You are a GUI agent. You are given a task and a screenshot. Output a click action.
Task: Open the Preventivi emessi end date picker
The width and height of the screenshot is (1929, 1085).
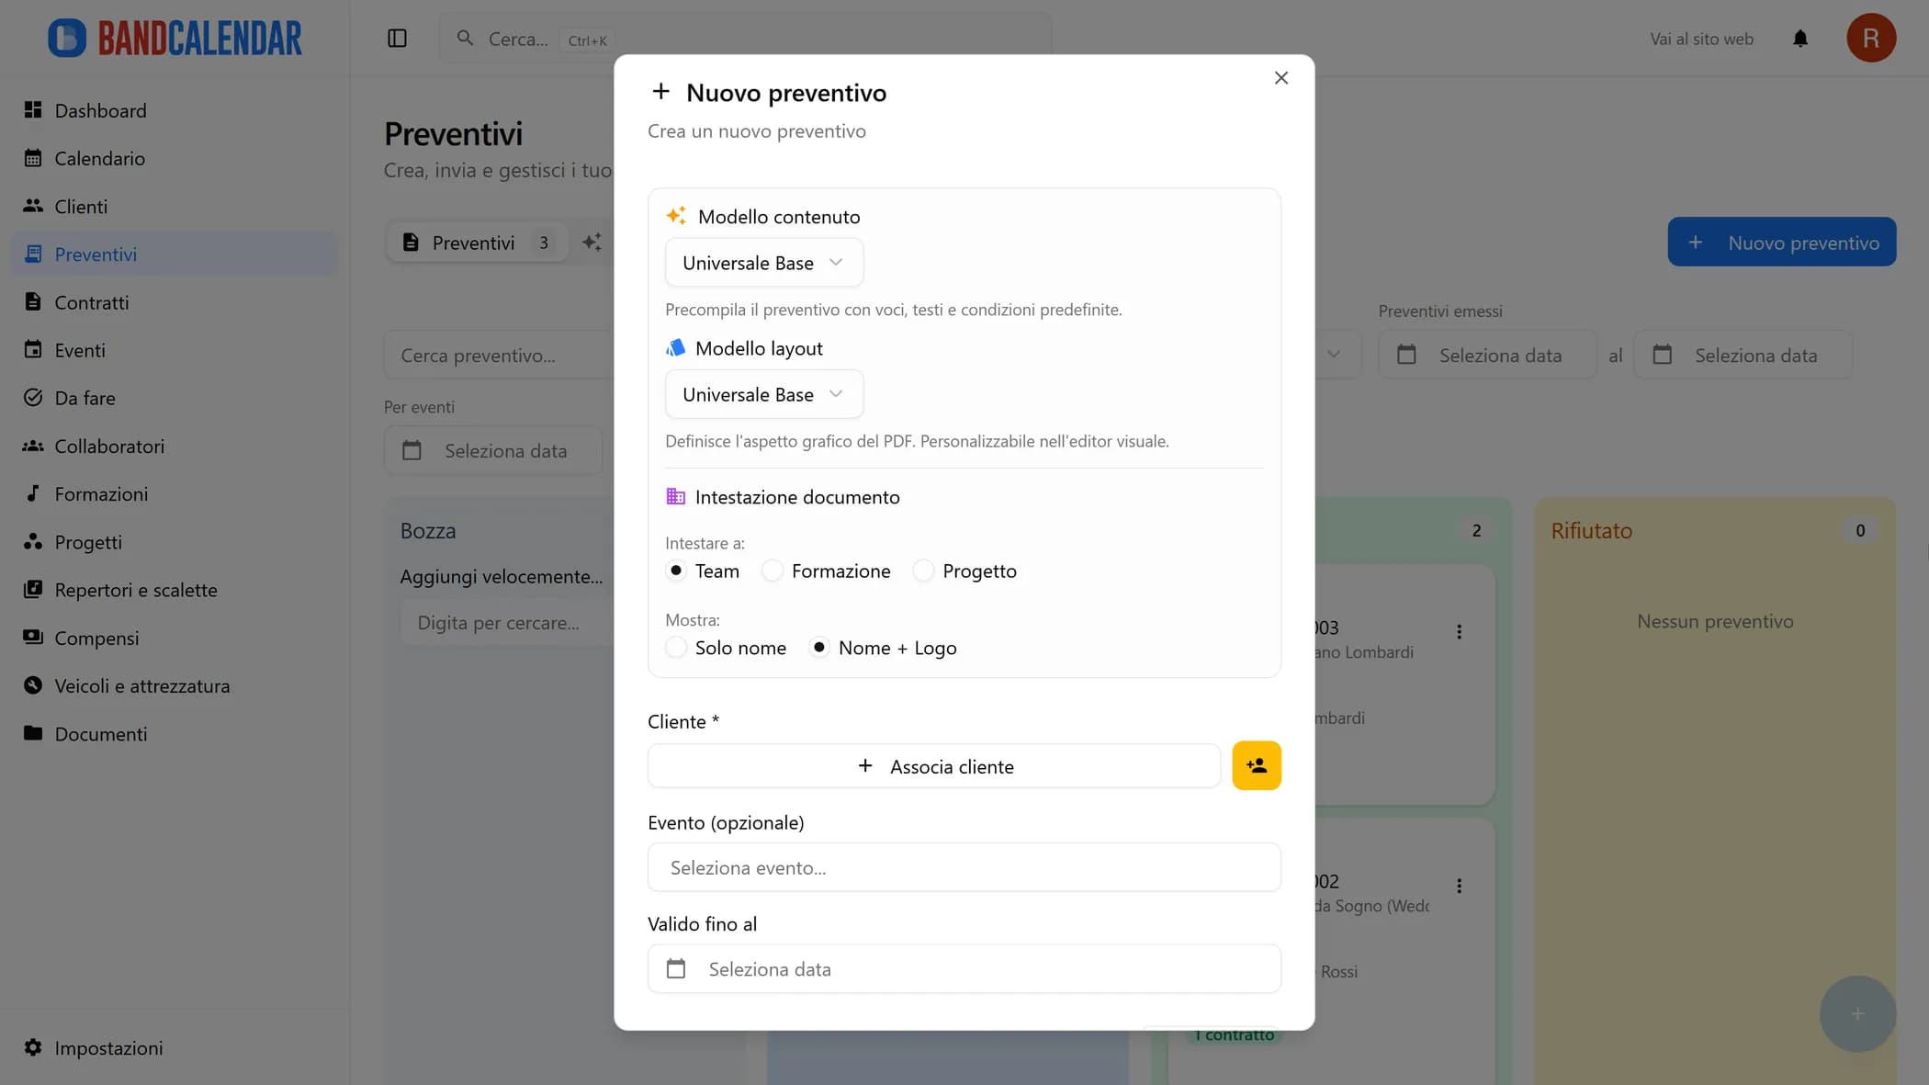click(1743, 355)
